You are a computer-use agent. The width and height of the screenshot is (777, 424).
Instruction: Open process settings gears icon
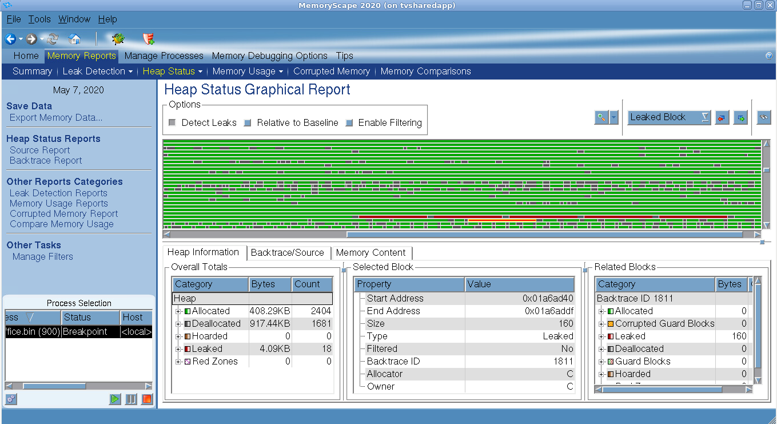(11, 399)
